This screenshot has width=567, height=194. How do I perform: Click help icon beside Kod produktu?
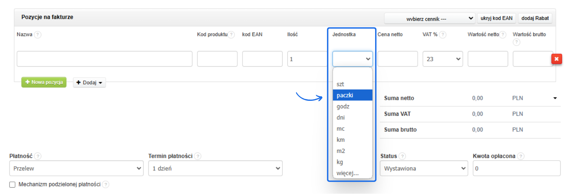[231, 35]
